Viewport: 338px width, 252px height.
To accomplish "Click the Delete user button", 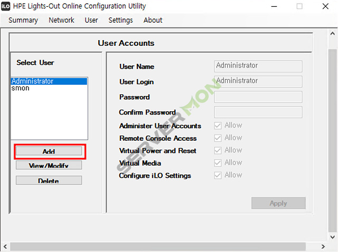I will (49, 180).
